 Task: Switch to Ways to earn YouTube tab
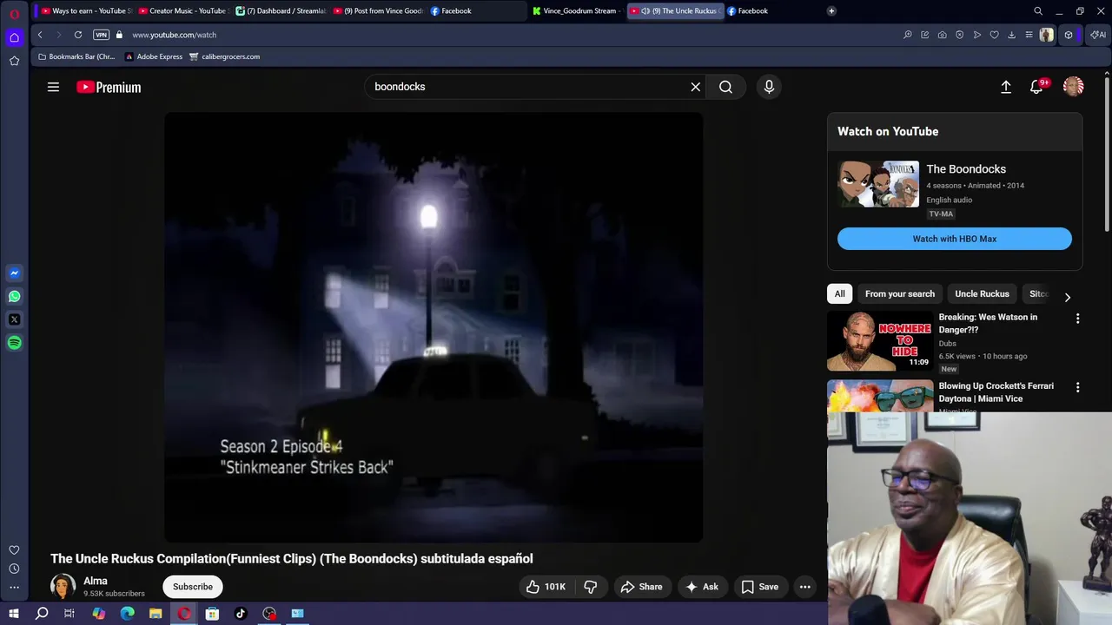86,11
